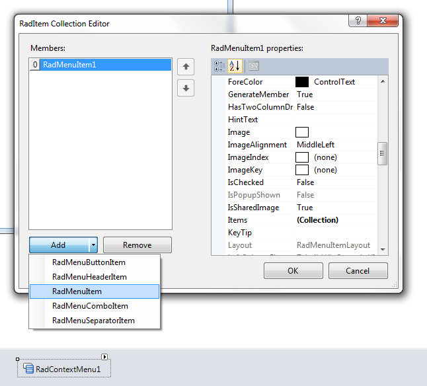
Task: Click the MiddleLeft value
Action: pos(315,145)
